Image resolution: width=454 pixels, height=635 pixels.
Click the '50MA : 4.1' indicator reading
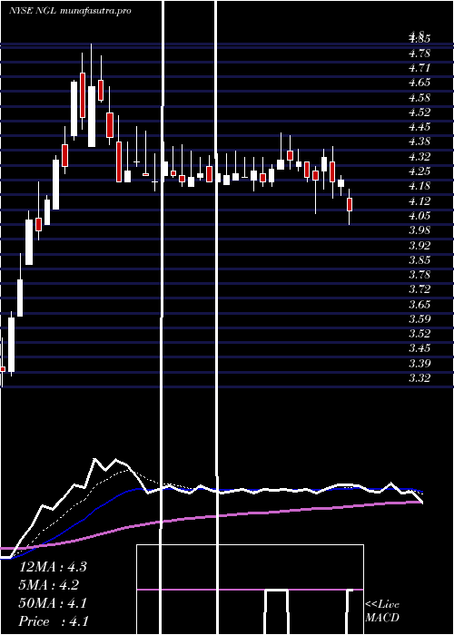point(53,603)
